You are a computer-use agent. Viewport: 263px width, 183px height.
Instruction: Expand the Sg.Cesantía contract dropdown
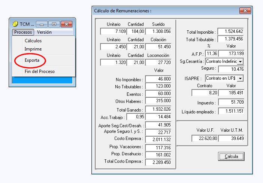pyautogui.click(x=241, y=61)
